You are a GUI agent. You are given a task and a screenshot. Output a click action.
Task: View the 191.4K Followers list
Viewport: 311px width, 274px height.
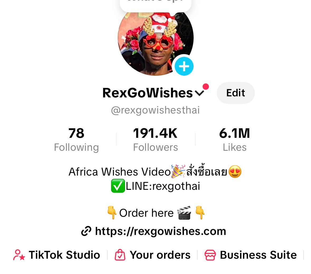point(156,140)
